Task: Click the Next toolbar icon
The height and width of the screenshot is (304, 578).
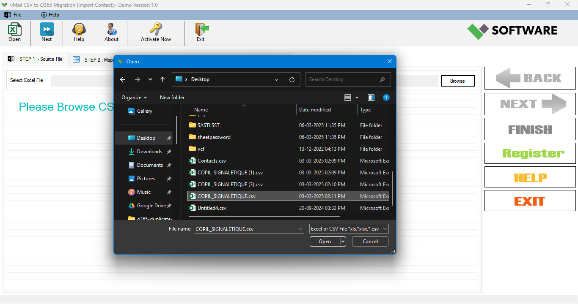Action: click(x=47, y=33)
